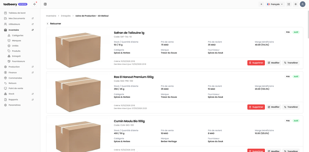The height and width of the screenshot is (152, 309).
Task: Click Modifier for Ras El Hanout Premium
Action: [273, 107]
